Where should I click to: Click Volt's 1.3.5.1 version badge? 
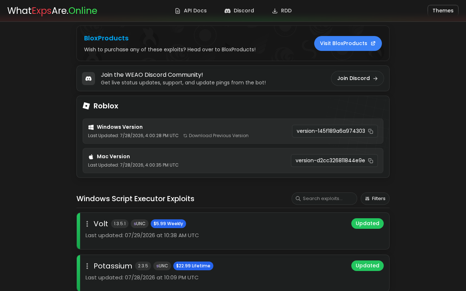point(120,224)
